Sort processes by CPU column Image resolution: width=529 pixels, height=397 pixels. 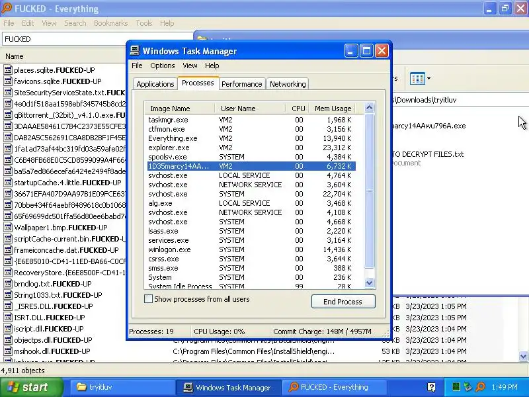(x=298, y=109)
